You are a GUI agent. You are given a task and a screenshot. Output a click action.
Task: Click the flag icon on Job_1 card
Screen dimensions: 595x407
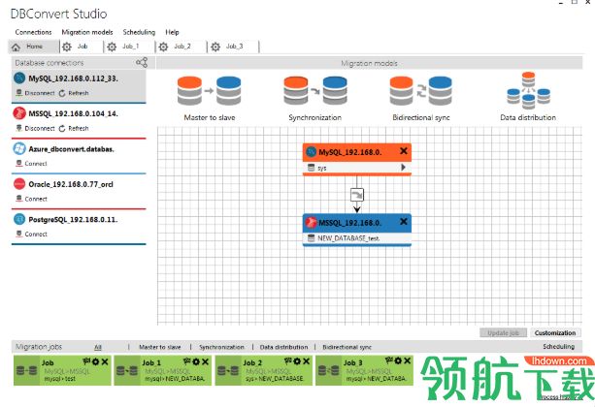click(187, 361)
